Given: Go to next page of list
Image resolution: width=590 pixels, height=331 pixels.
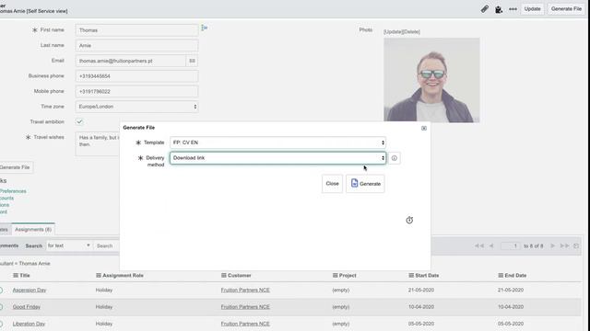Looking at the screenshot, I should click(553, 245).
